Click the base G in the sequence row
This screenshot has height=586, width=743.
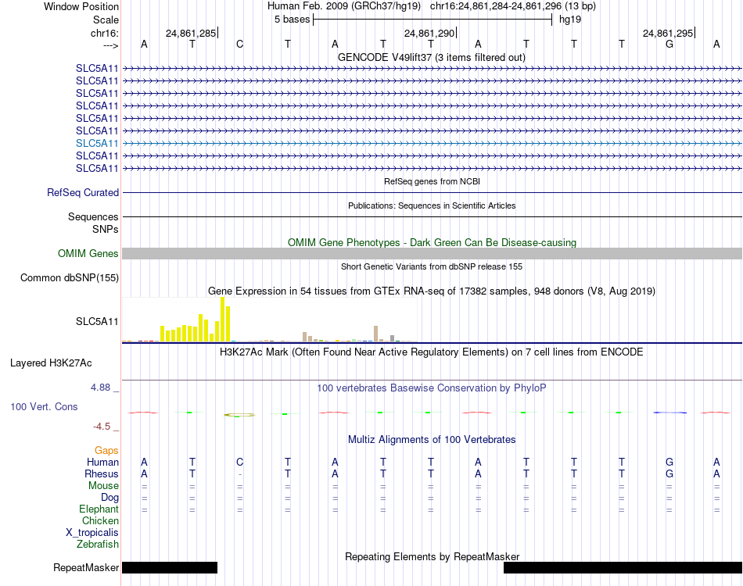click(x=669, y=45)
